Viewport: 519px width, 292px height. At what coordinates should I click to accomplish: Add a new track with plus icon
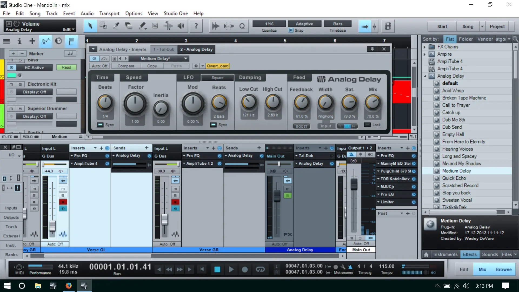32,41
